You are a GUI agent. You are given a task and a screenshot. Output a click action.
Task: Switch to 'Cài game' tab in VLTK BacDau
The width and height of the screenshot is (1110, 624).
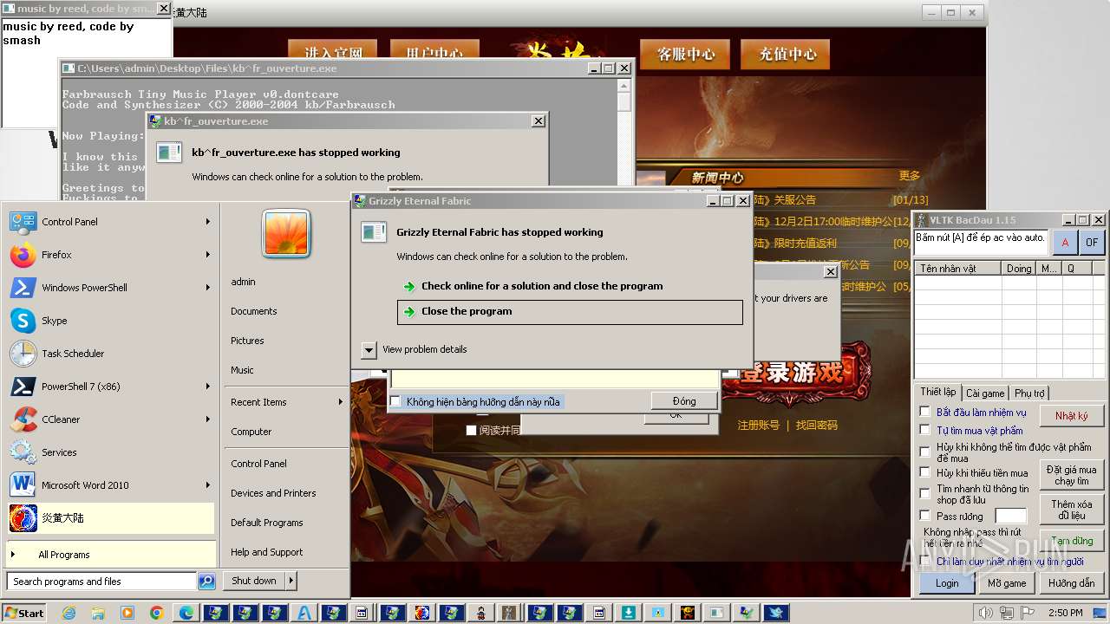click(985, 393)
